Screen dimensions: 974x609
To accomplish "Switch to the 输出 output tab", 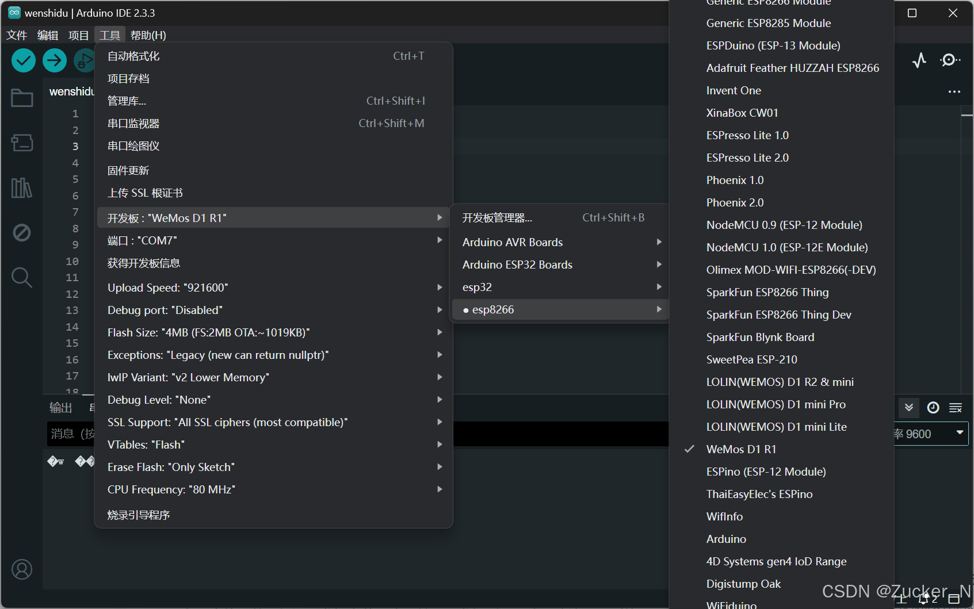I will point(61,408).
